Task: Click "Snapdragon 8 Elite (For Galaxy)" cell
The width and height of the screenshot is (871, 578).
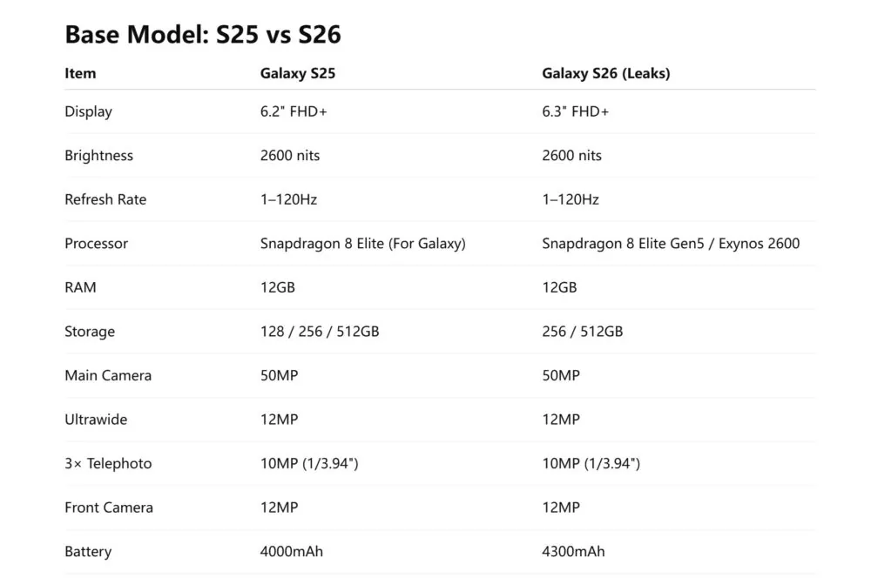Action: (x=362, y=244)
